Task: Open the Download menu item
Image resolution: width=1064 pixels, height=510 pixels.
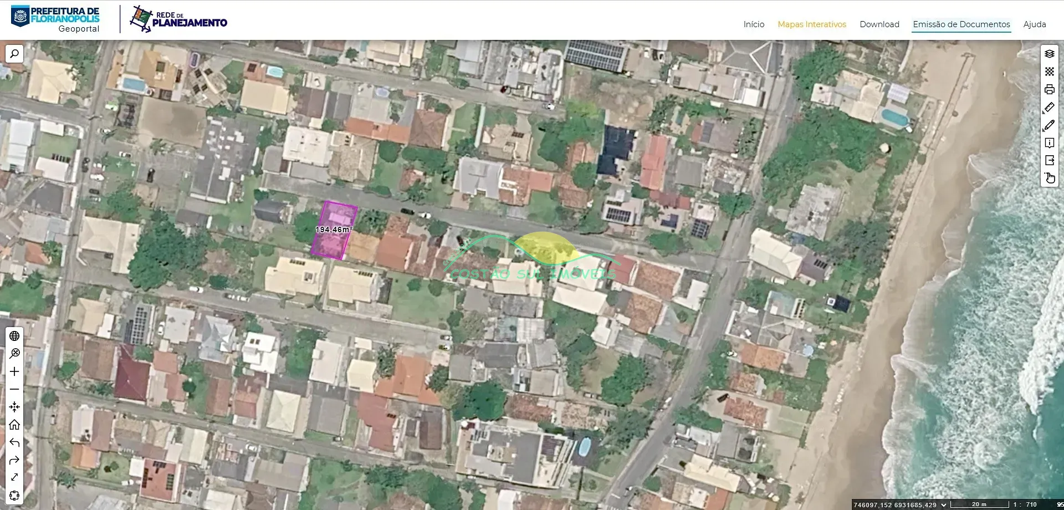Action: click(879, 24)
